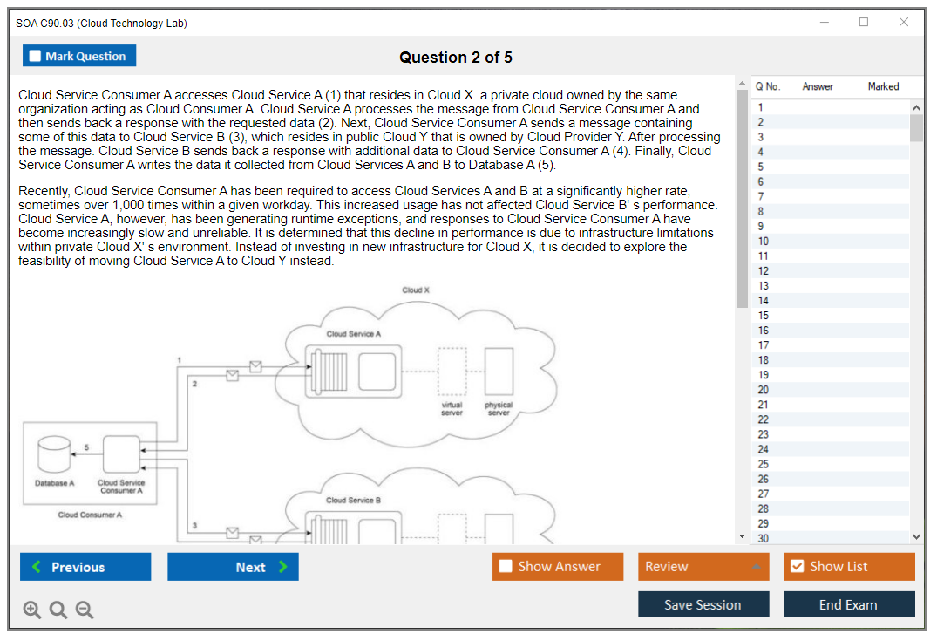Maximize the exam window
Image resolution: width=937 pixels, height=641 pixels.
(x=864, y=23)
